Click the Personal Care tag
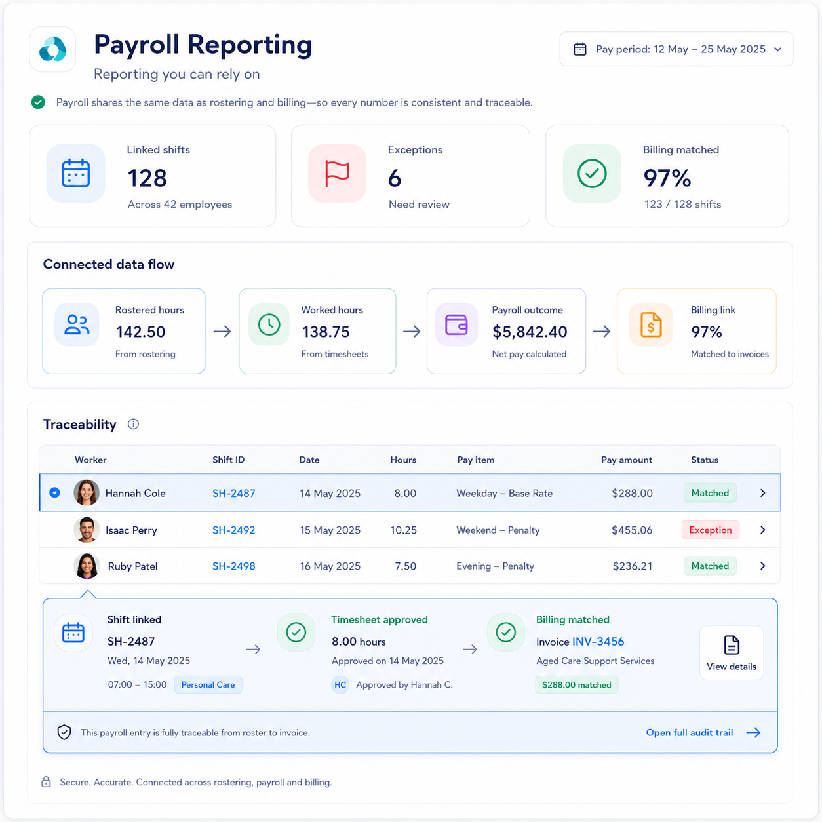Image resolution: width=822 pixels, height=822 pixels. pyautogui.click(x=208, y=684)
